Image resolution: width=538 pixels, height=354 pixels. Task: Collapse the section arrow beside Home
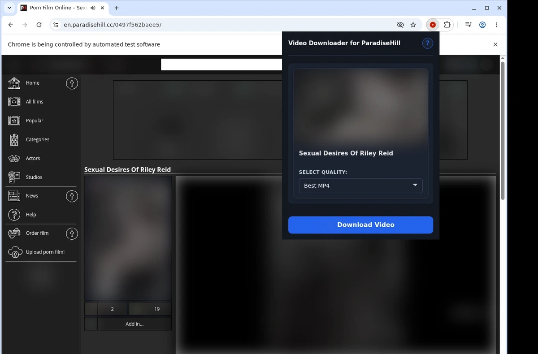tap(72, 83)
